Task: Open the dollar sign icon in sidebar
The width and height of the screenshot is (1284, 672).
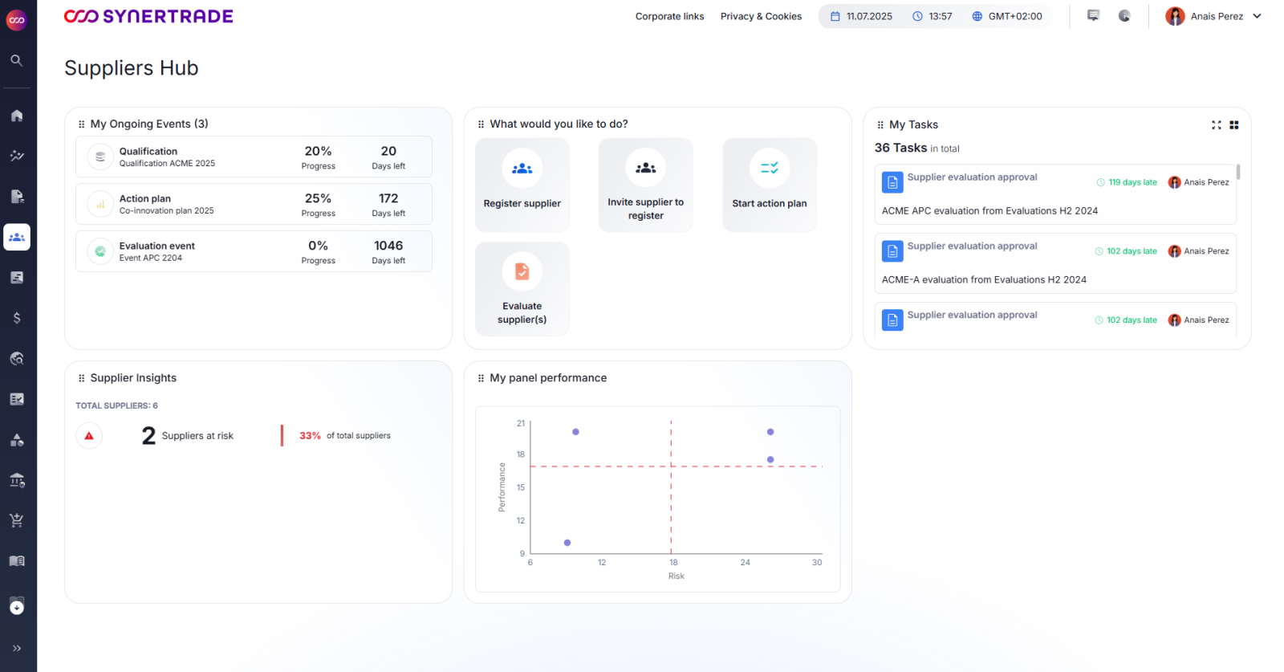Action: click(x=17, y=318)
